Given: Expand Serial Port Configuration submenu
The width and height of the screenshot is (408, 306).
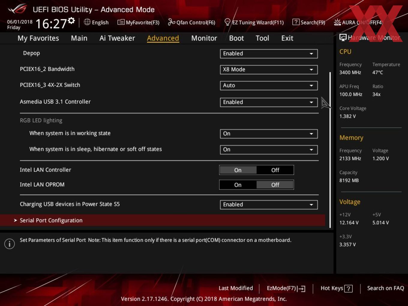Looking at the screenshot, I should pos(163,220).
